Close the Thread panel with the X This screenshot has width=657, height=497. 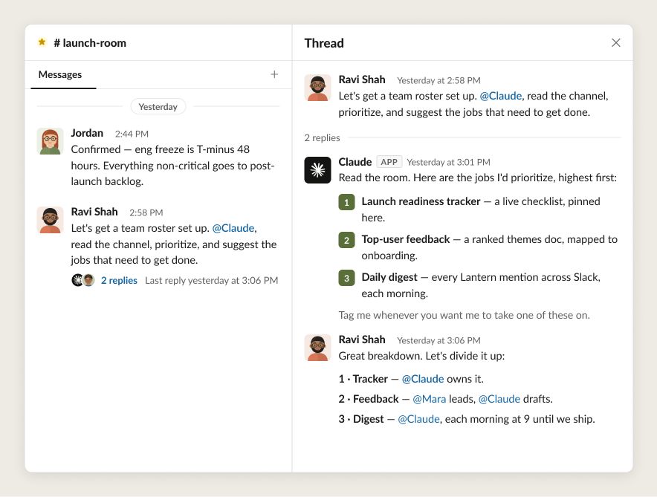pyautogui.click(x=615, y=42)
